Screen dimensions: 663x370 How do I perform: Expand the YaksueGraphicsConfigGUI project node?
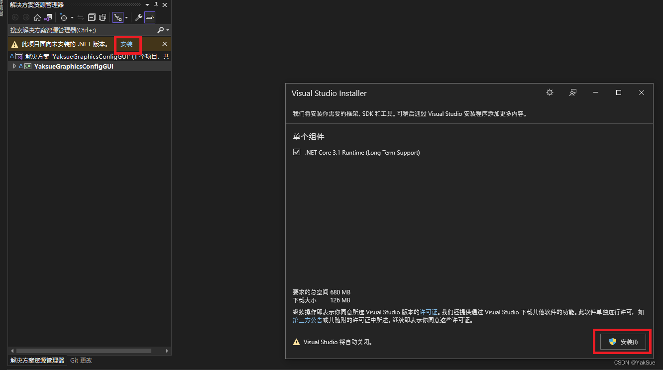(x=14, y=66)
